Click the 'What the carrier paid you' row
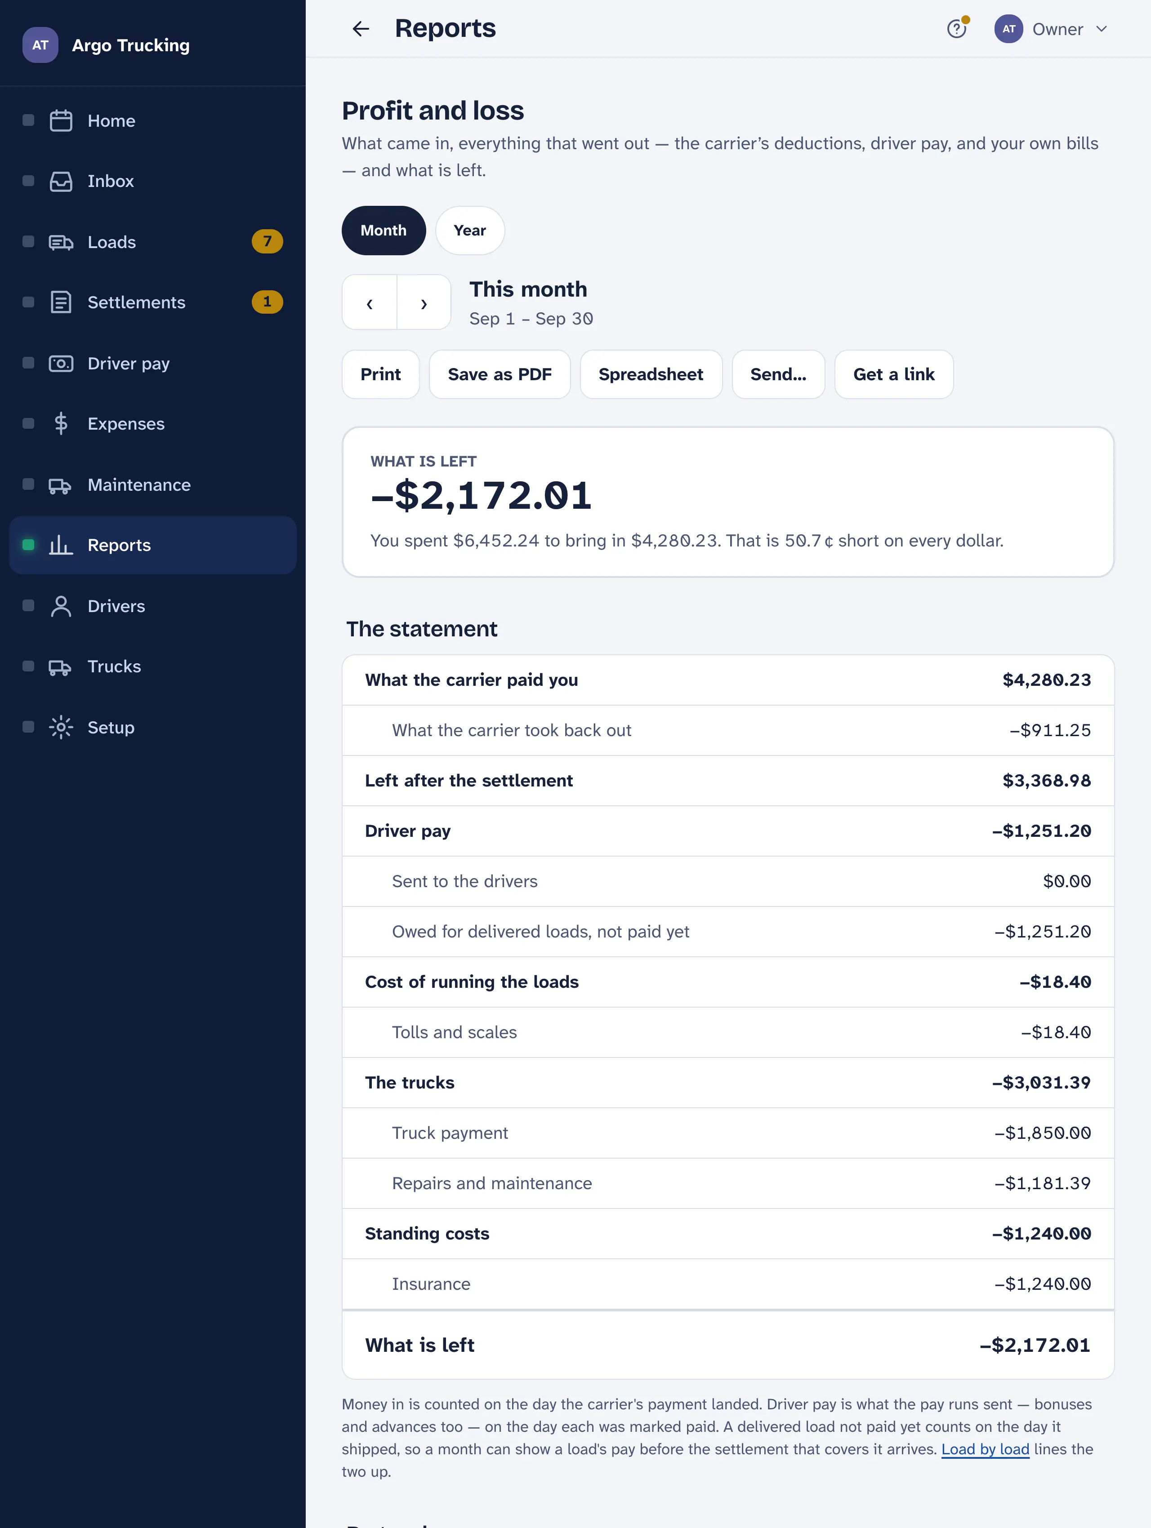The height and width of the screenshot is (1528, 1151). coord(728,680)
